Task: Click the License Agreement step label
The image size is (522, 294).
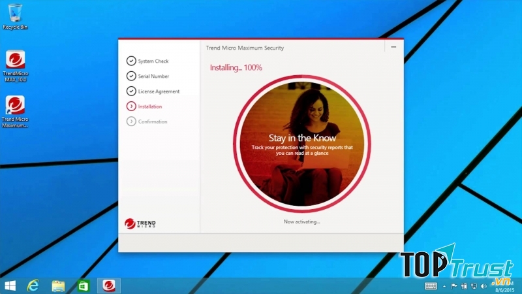Action: pyautogui.click(x=159, y=91)
